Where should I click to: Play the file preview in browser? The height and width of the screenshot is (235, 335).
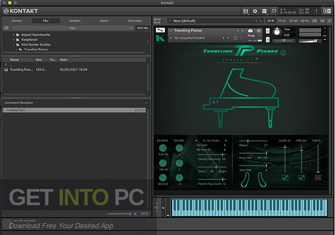tap(135, 214)
